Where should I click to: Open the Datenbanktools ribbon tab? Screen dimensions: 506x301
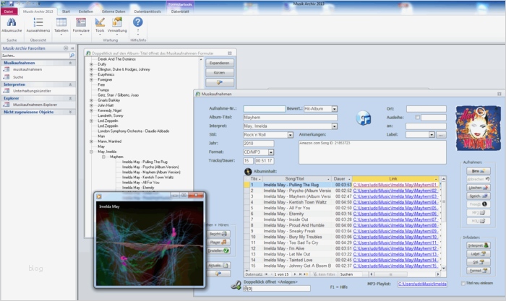coord(147,12)
